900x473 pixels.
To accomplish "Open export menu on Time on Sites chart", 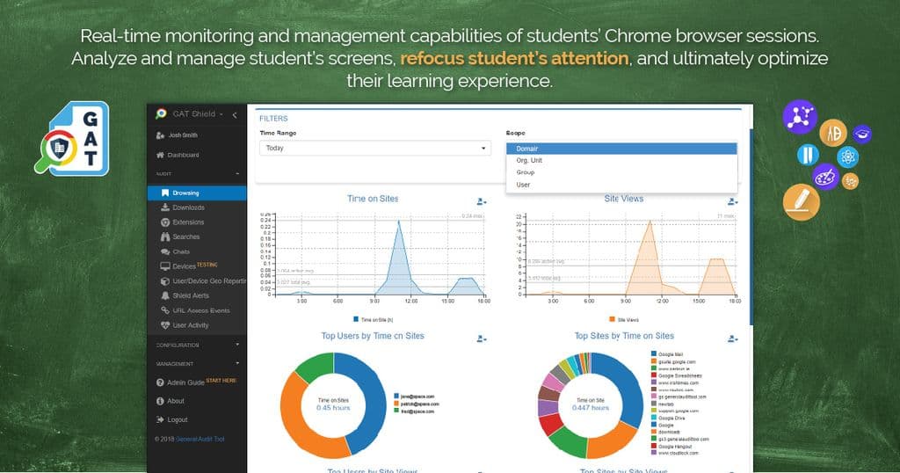I will pyautogui.click(x=482, y=201).
